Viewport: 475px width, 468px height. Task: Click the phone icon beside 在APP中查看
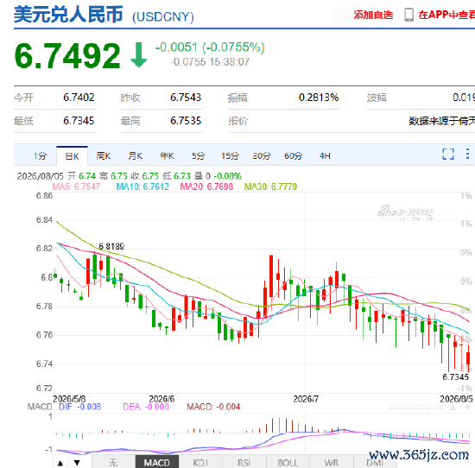click(408, 15)
